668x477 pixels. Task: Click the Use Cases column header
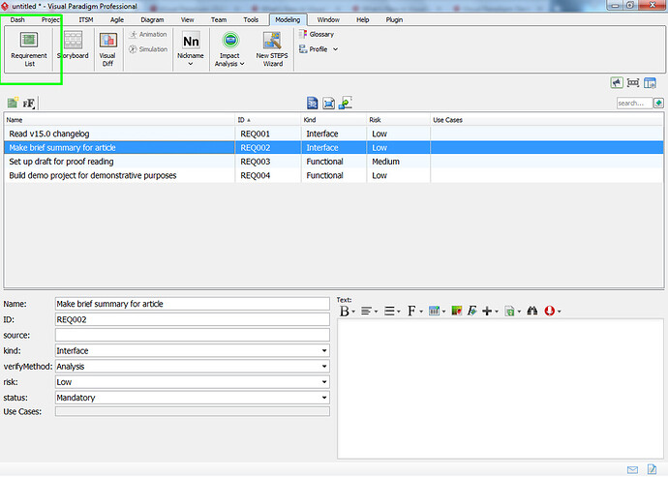(x=547, y=120)
